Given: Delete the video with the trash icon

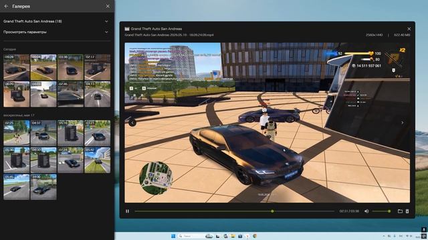Looking at the screenshot, I should 407,211.
